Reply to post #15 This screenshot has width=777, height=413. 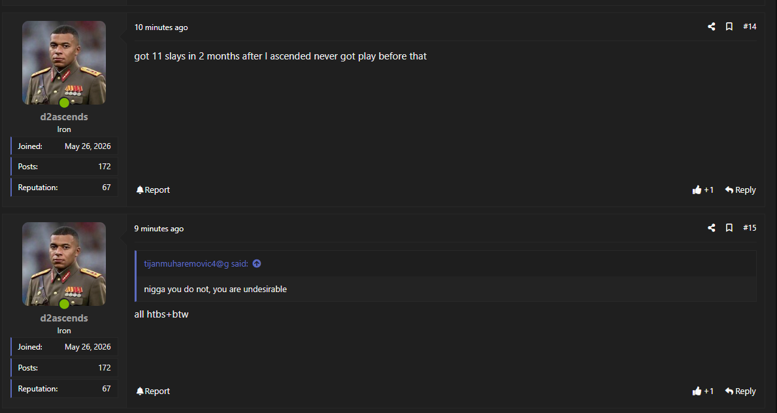coord(740,391)
